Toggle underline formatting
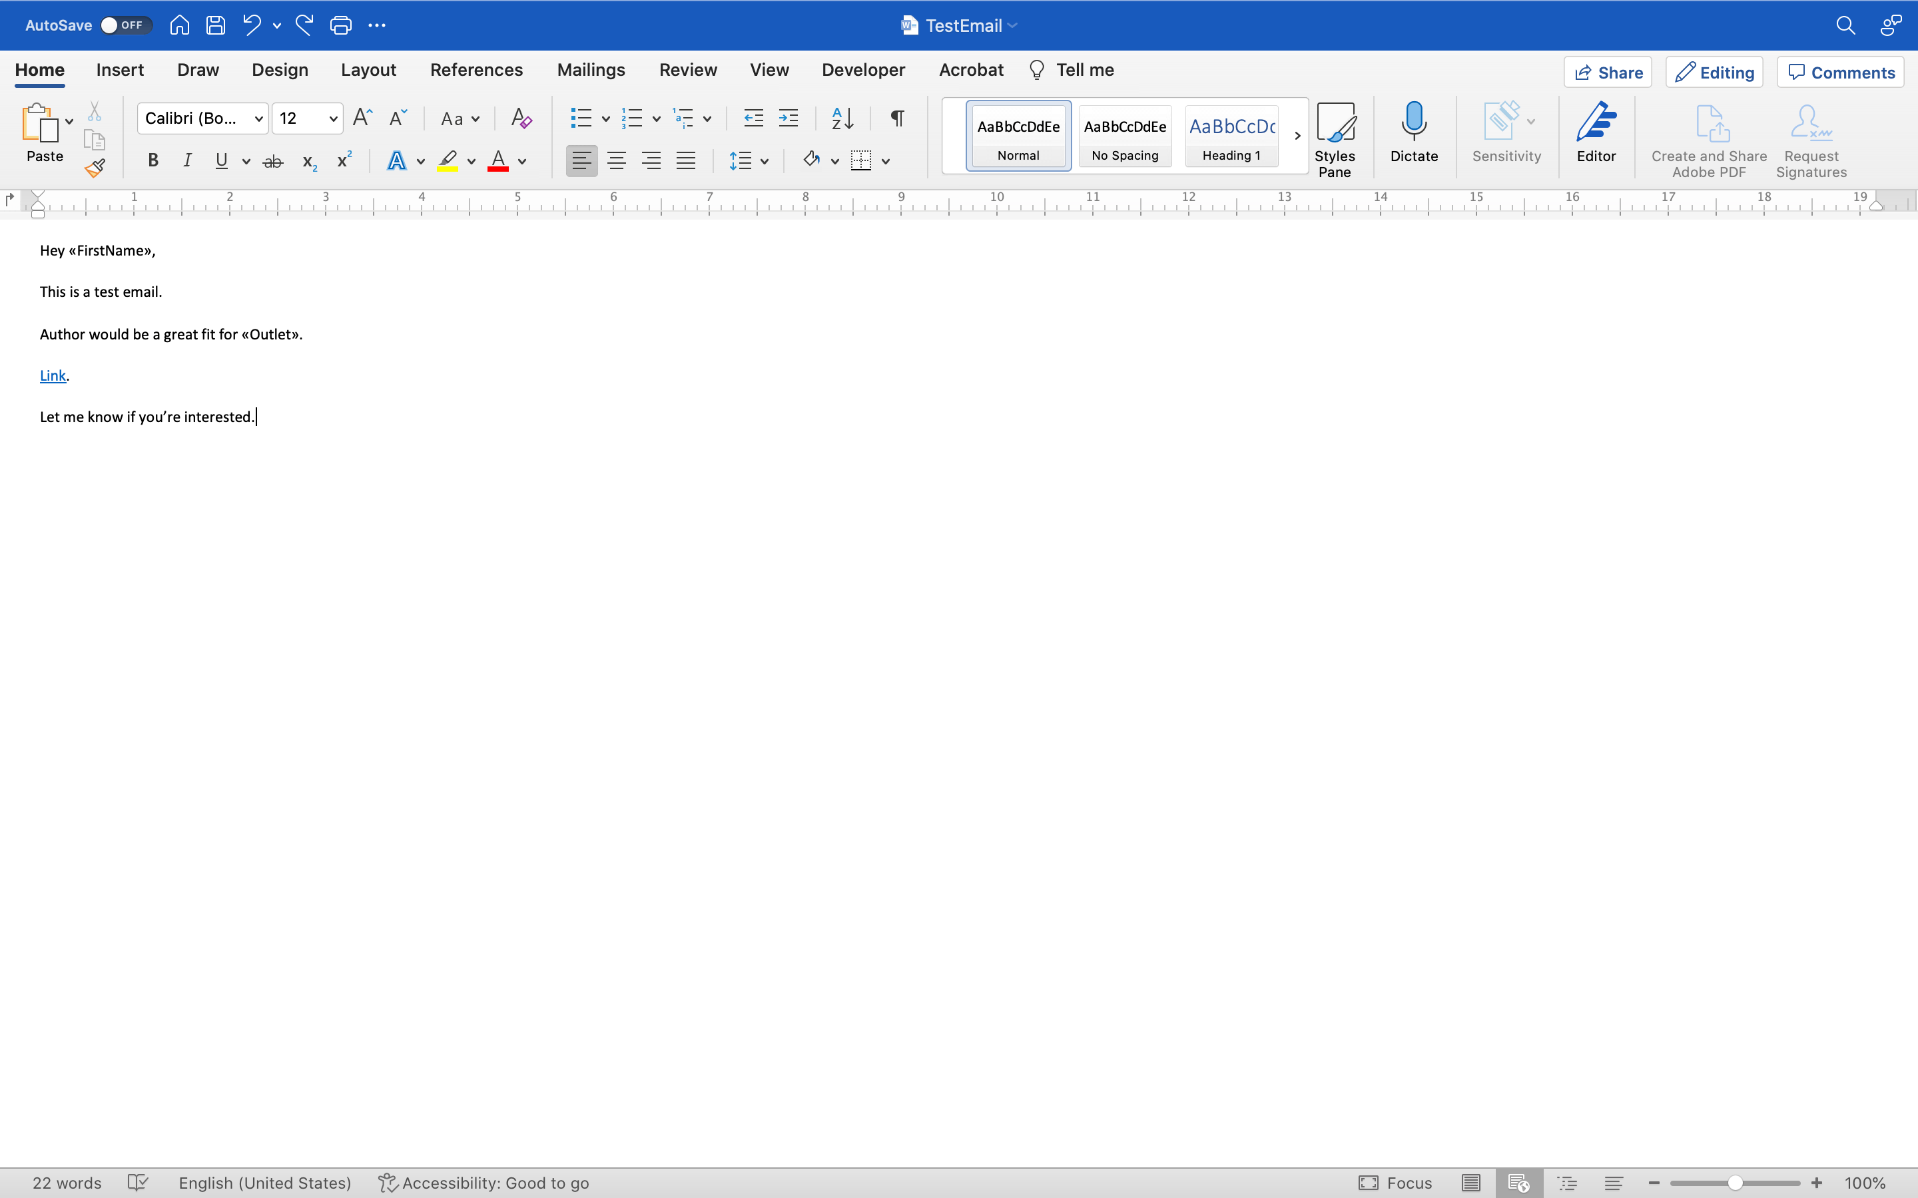This screenshot has height=1198, width=1918. [x=221, y=161]
